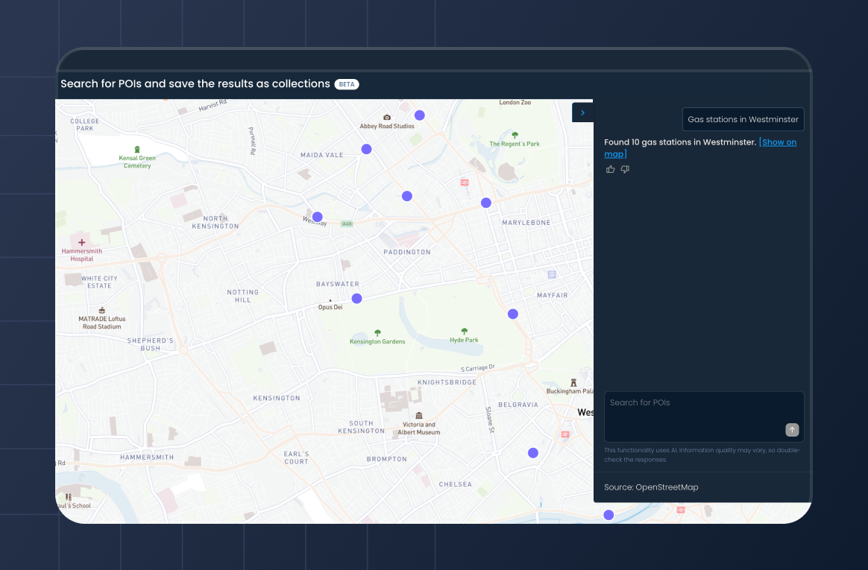
Task: Send the query with the arrow button
Action: [792, 430]
